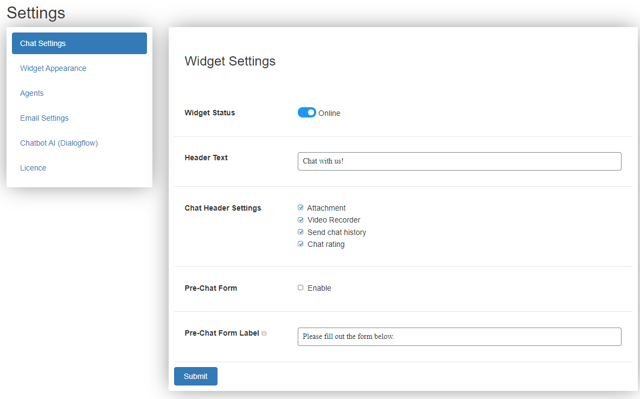Uncheck the Send chat history option
The image size is (640, 399).
point(300,232)
